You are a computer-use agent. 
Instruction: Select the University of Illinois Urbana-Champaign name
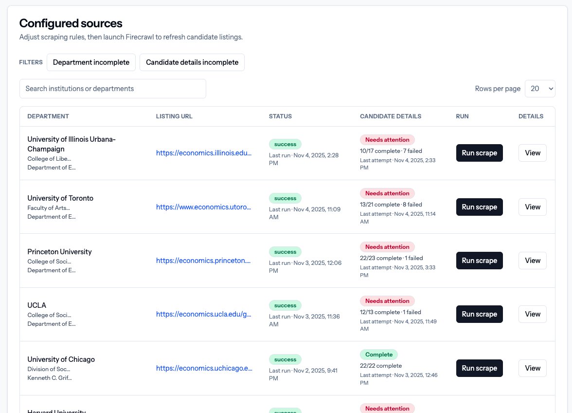pos(71,144)
